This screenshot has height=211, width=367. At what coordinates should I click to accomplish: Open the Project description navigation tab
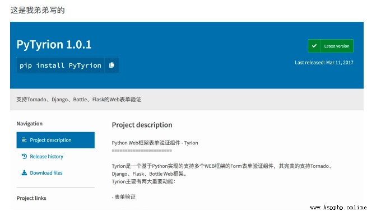[55, 140]
